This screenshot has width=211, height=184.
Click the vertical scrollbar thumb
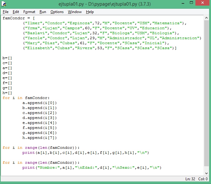point(206,93)
